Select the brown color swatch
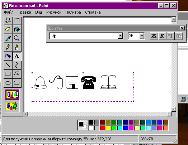 166,122
